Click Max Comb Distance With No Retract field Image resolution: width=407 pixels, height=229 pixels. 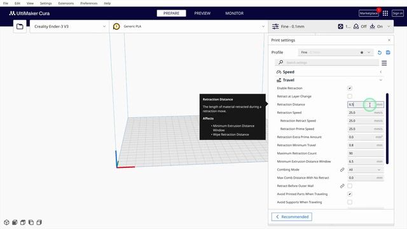pos(366,178)
